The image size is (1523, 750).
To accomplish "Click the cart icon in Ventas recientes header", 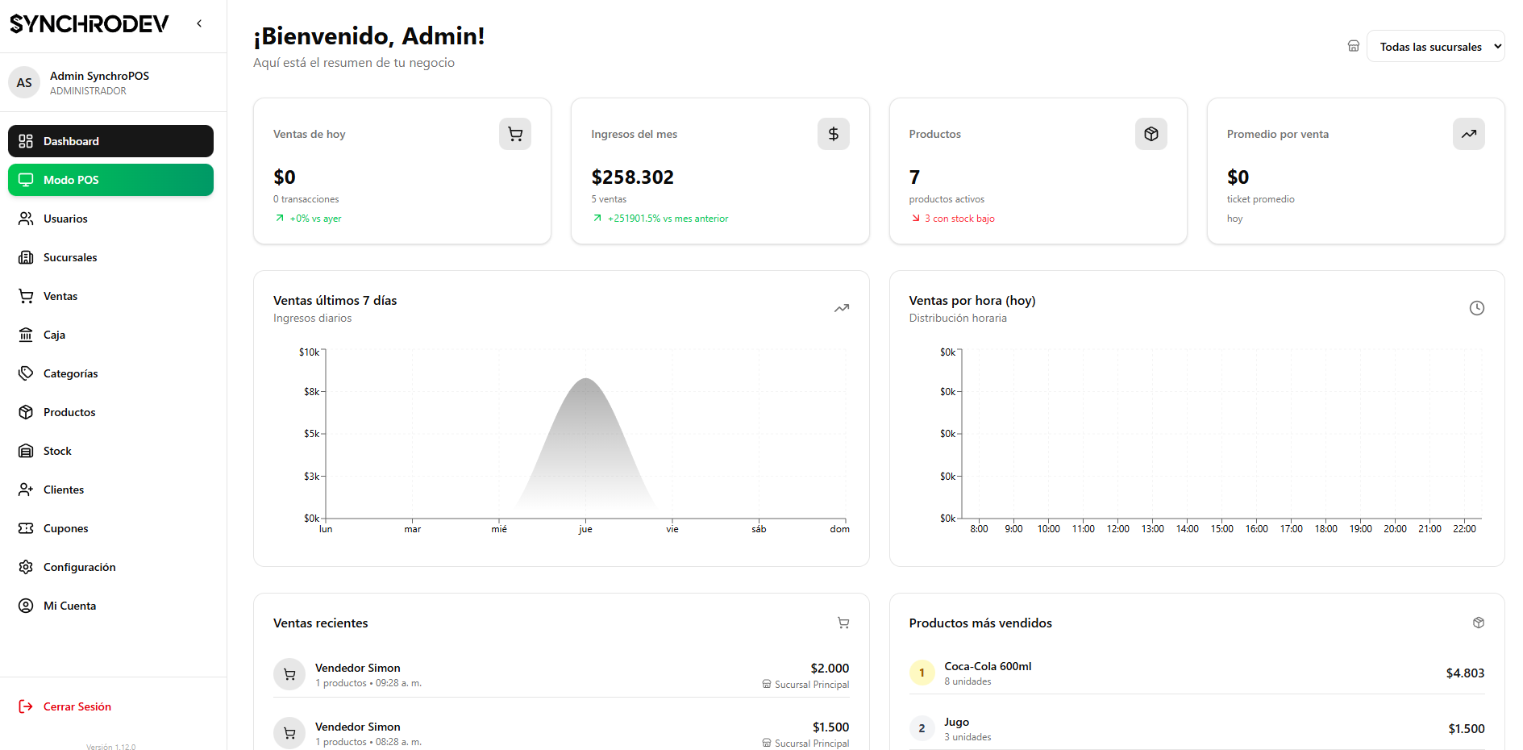I will (x=843, y=623).
